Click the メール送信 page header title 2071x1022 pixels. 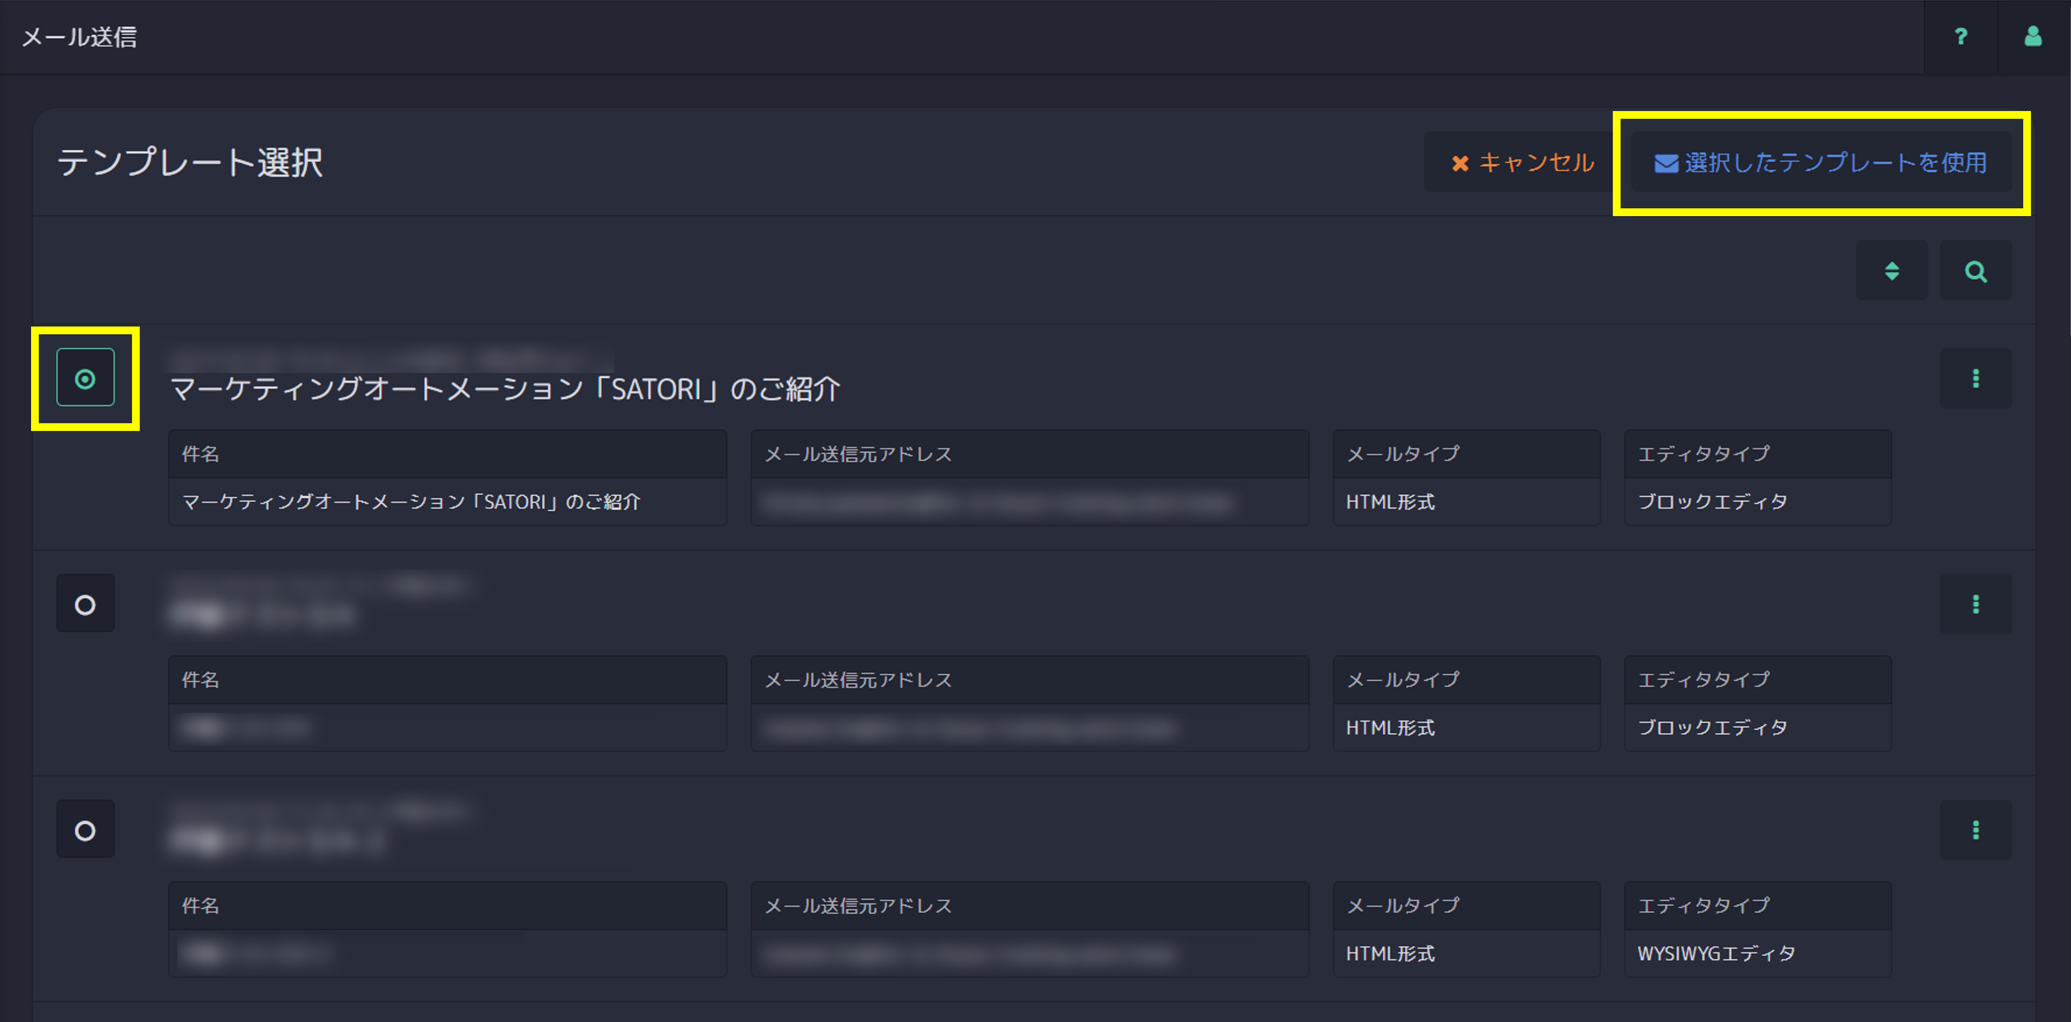(79, 37)
